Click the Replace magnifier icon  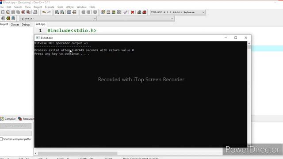(x=62, y=12)
